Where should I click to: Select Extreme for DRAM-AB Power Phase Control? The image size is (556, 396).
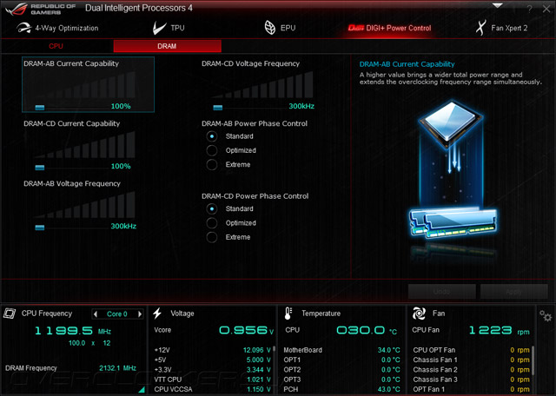point(212,164)
